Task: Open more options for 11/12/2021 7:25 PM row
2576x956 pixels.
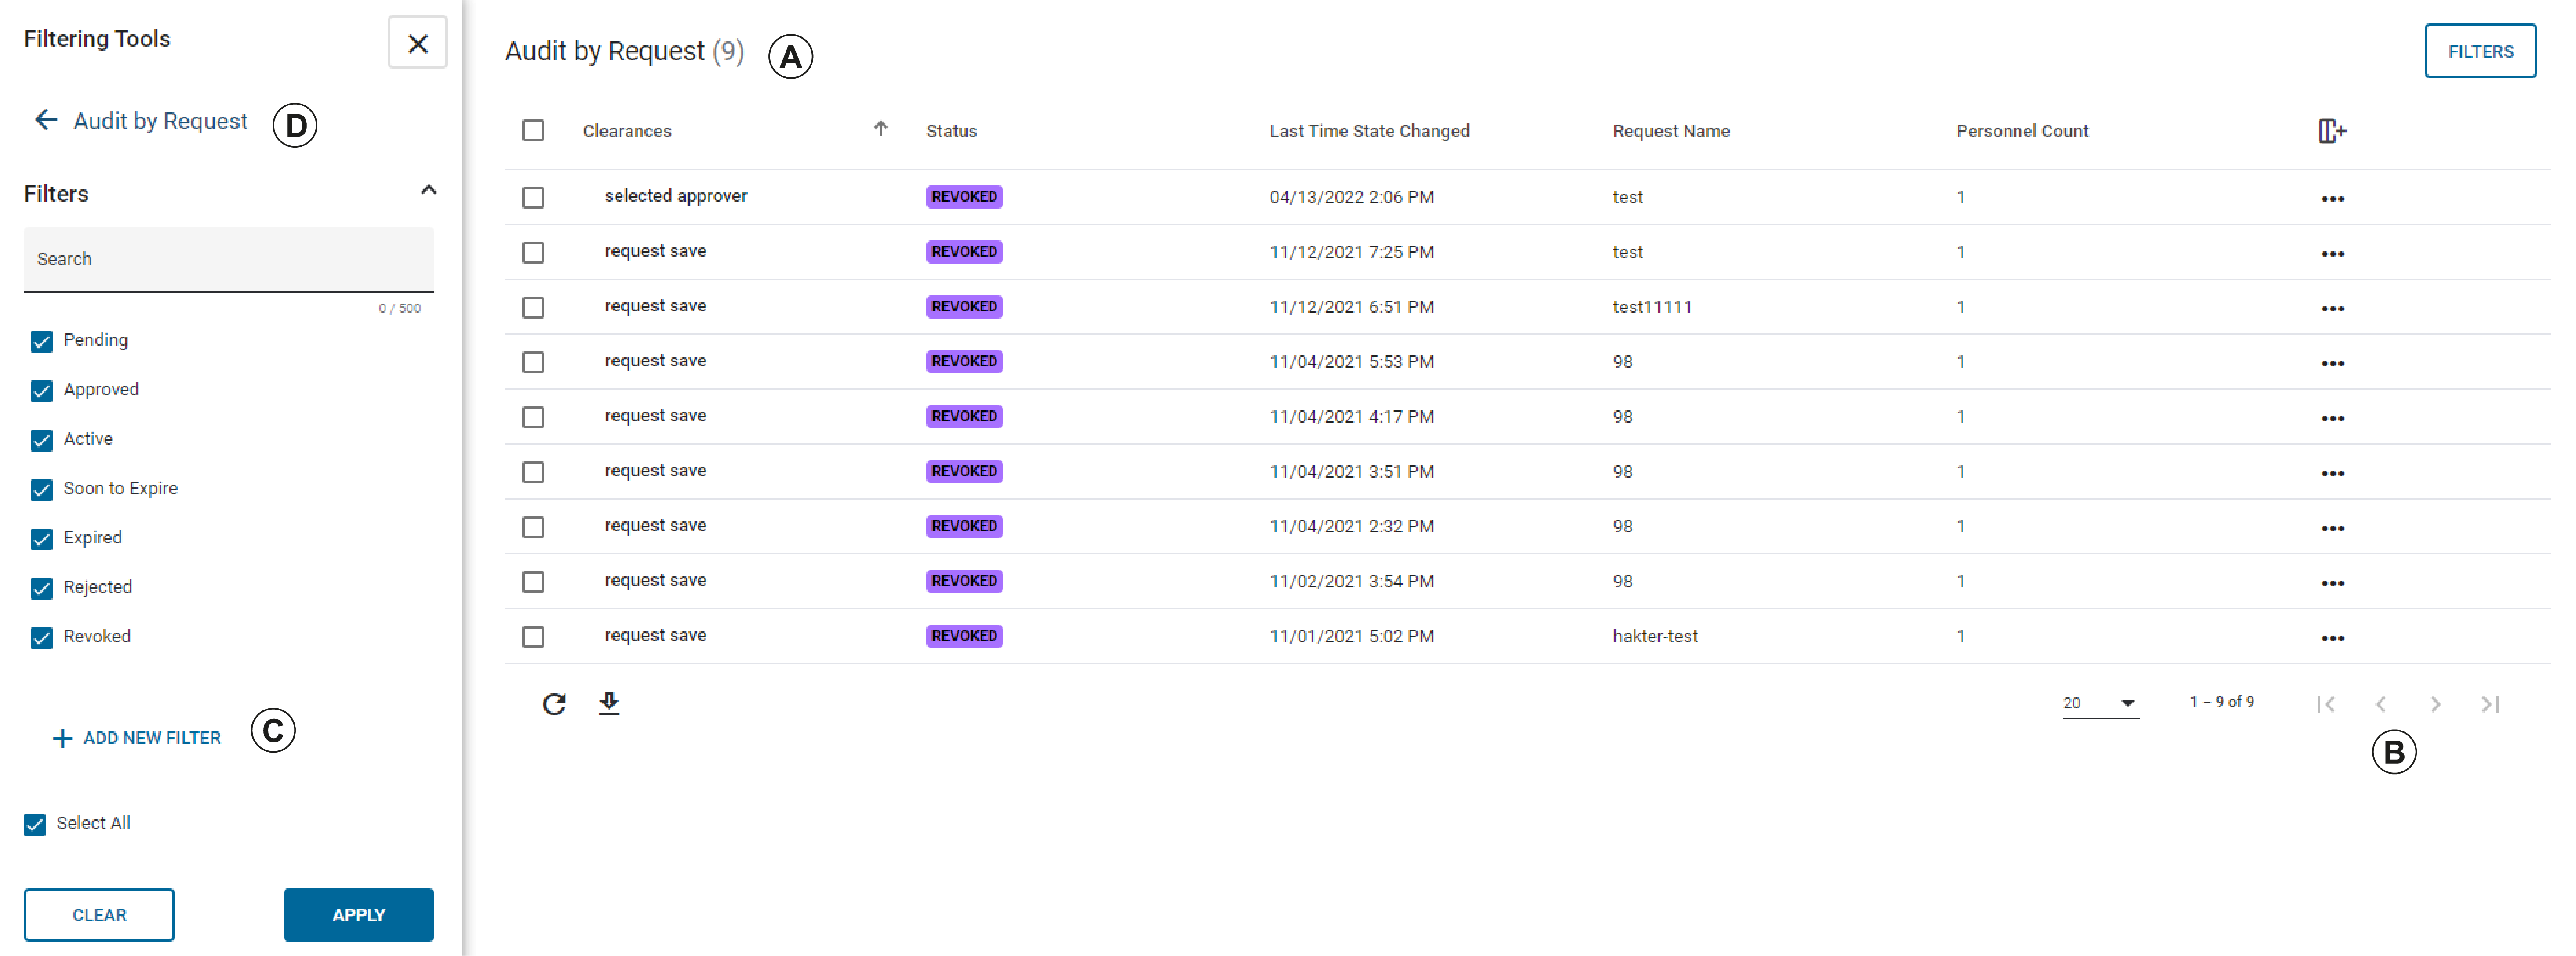Action: pos(2332,254)
